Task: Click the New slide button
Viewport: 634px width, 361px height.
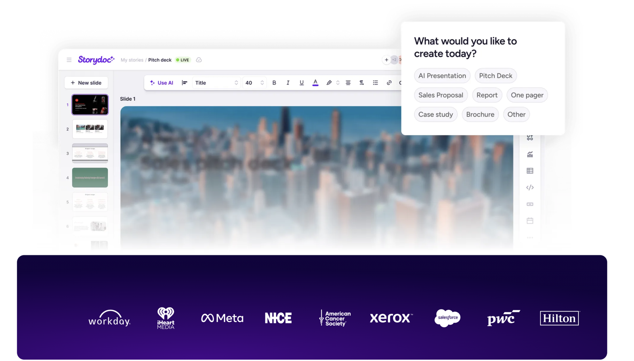Action: pos(86,83)
